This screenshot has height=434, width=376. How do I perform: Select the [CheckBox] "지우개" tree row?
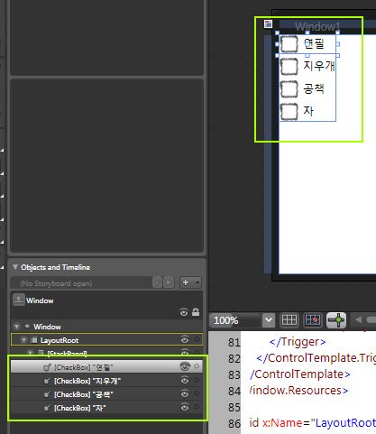[106, 381]
